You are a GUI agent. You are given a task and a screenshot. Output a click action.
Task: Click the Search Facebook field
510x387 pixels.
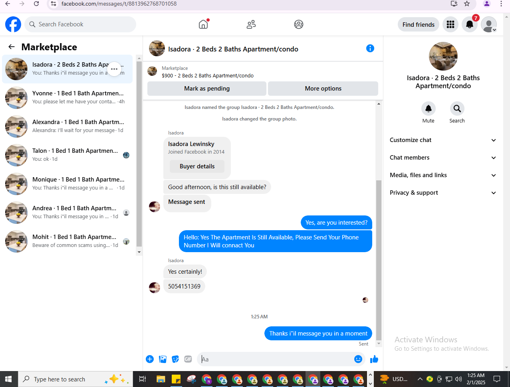pyautogui.click(x=80, y=24)
